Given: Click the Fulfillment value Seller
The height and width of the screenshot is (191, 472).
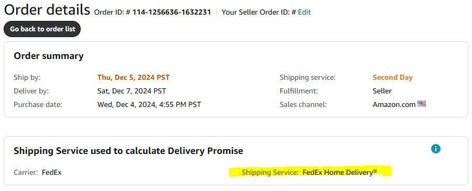Looking at the screenshot, I should click(382, 91).
